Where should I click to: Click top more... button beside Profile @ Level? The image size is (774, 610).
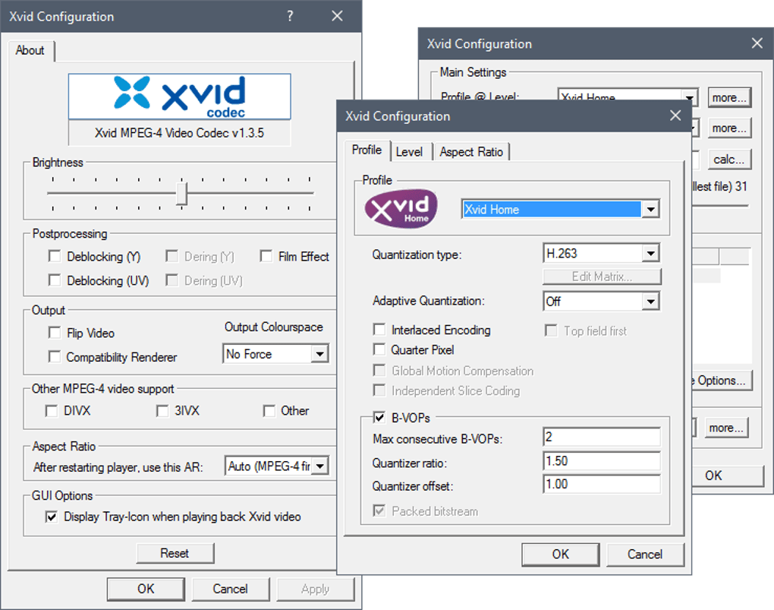[729, 98]
